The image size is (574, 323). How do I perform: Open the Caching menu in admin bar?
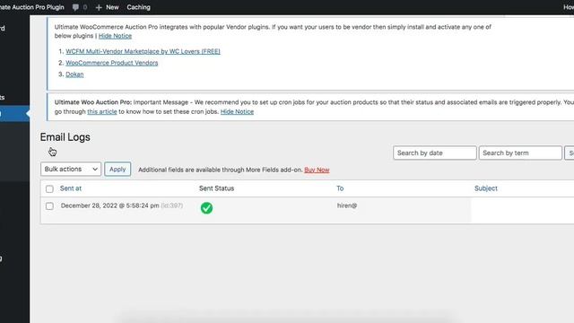(x=138, y=7)
